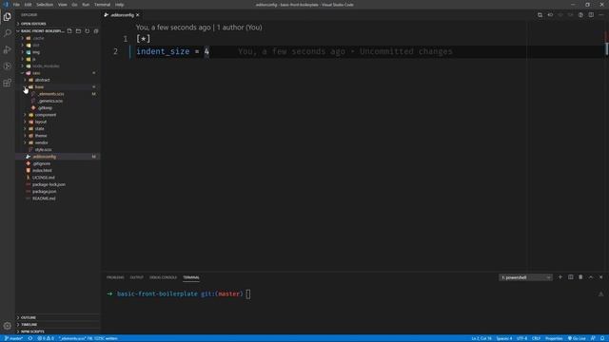Expand the node_modules folder
This screenshot has height=342, width=609.
(x=58, y=66)
